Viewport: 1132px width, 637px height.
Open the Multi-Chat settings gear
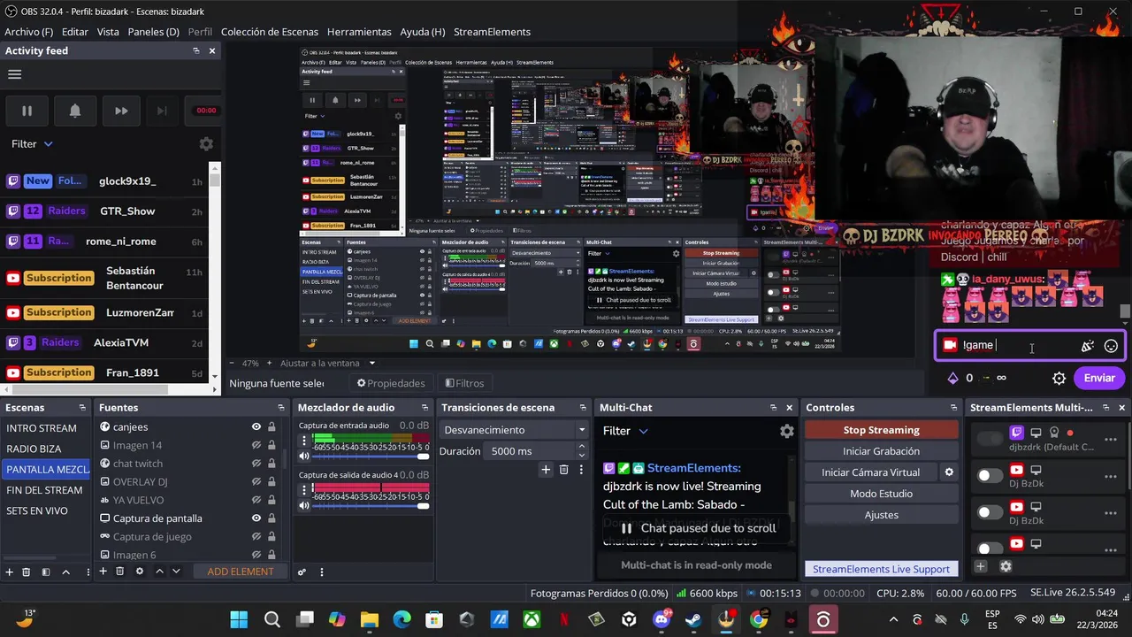(786, 431)
